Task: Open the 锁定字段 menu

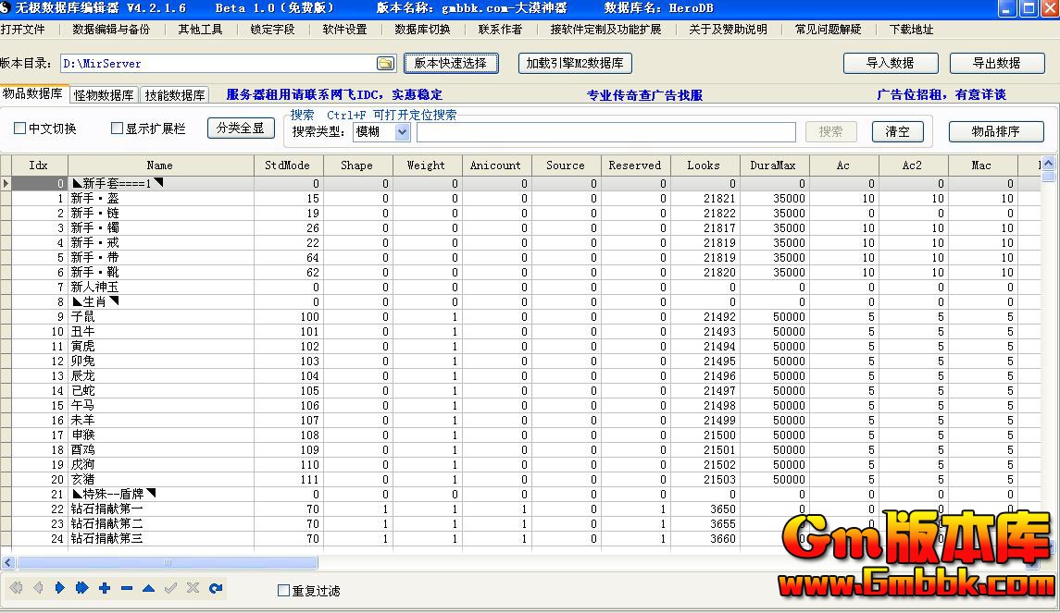Action: [x=272, y=30]
